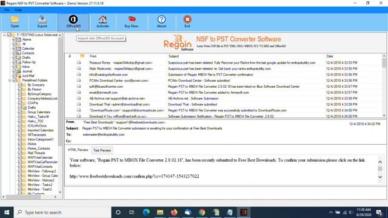This screenshot has height=218, width=388.
Task: Click the envelope icon for PCWin Download Center email
Action: point(79,81)
